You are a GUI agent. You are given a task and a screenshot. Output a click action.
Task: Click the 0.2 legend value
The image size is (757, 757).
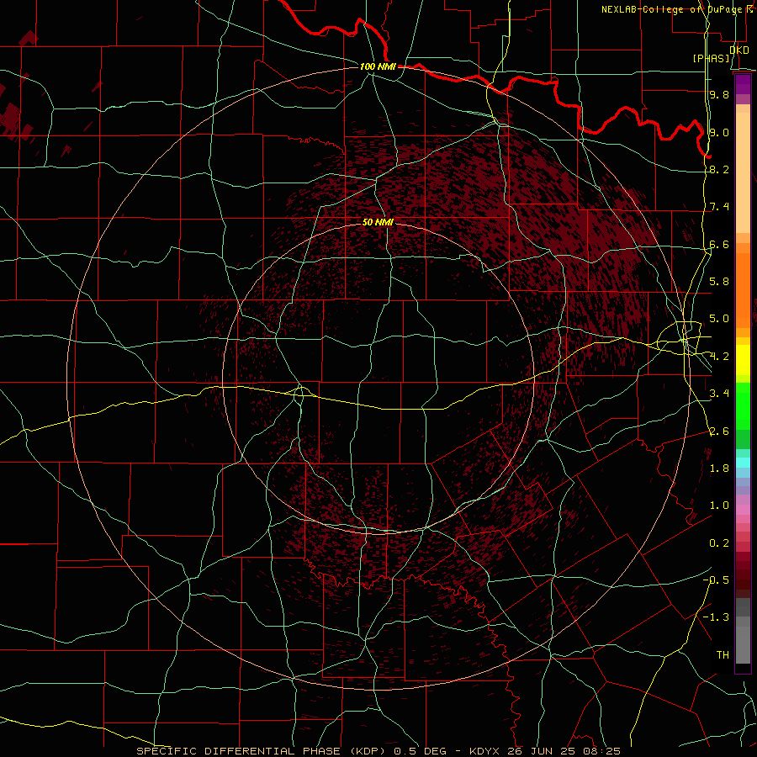719,543
